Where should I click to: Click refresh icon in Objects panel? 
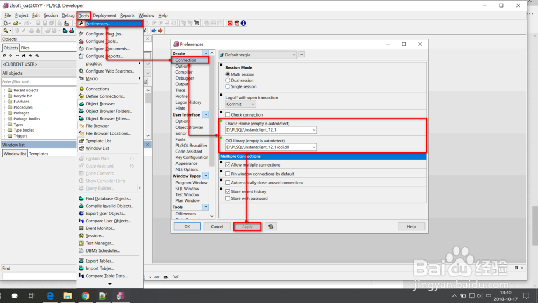pos(4,55)
